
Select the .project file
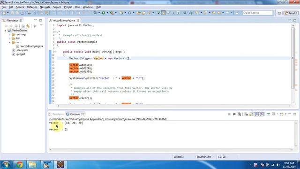coord(19,54)
